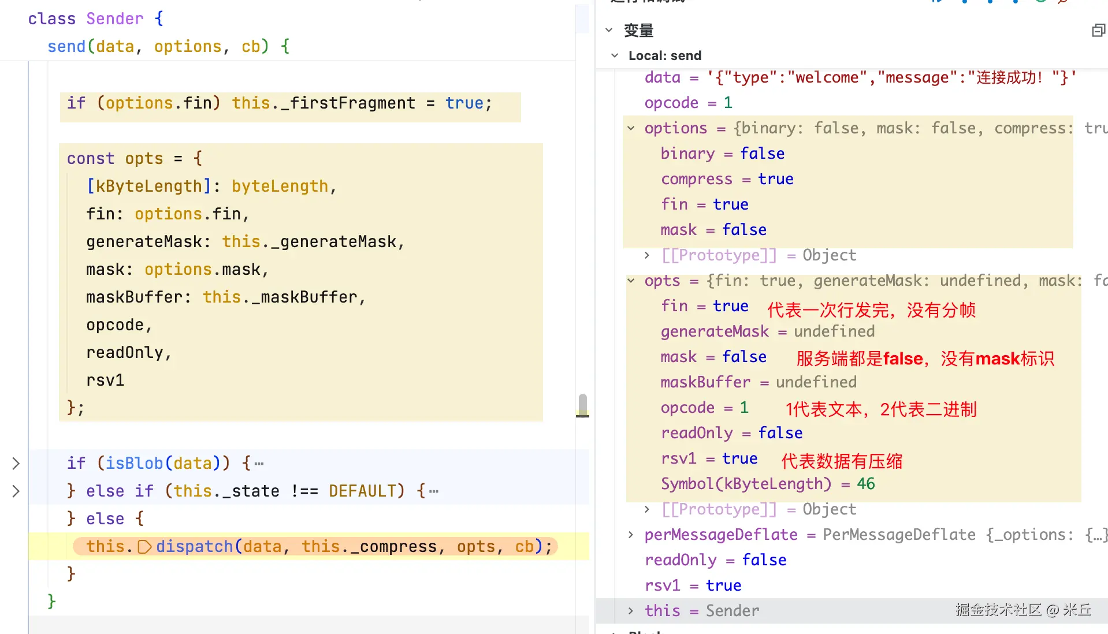Expand the folded ellipsis after isBlob(data)
Viewport: 1108px width, 634px height.
click(x=259, y=464)
